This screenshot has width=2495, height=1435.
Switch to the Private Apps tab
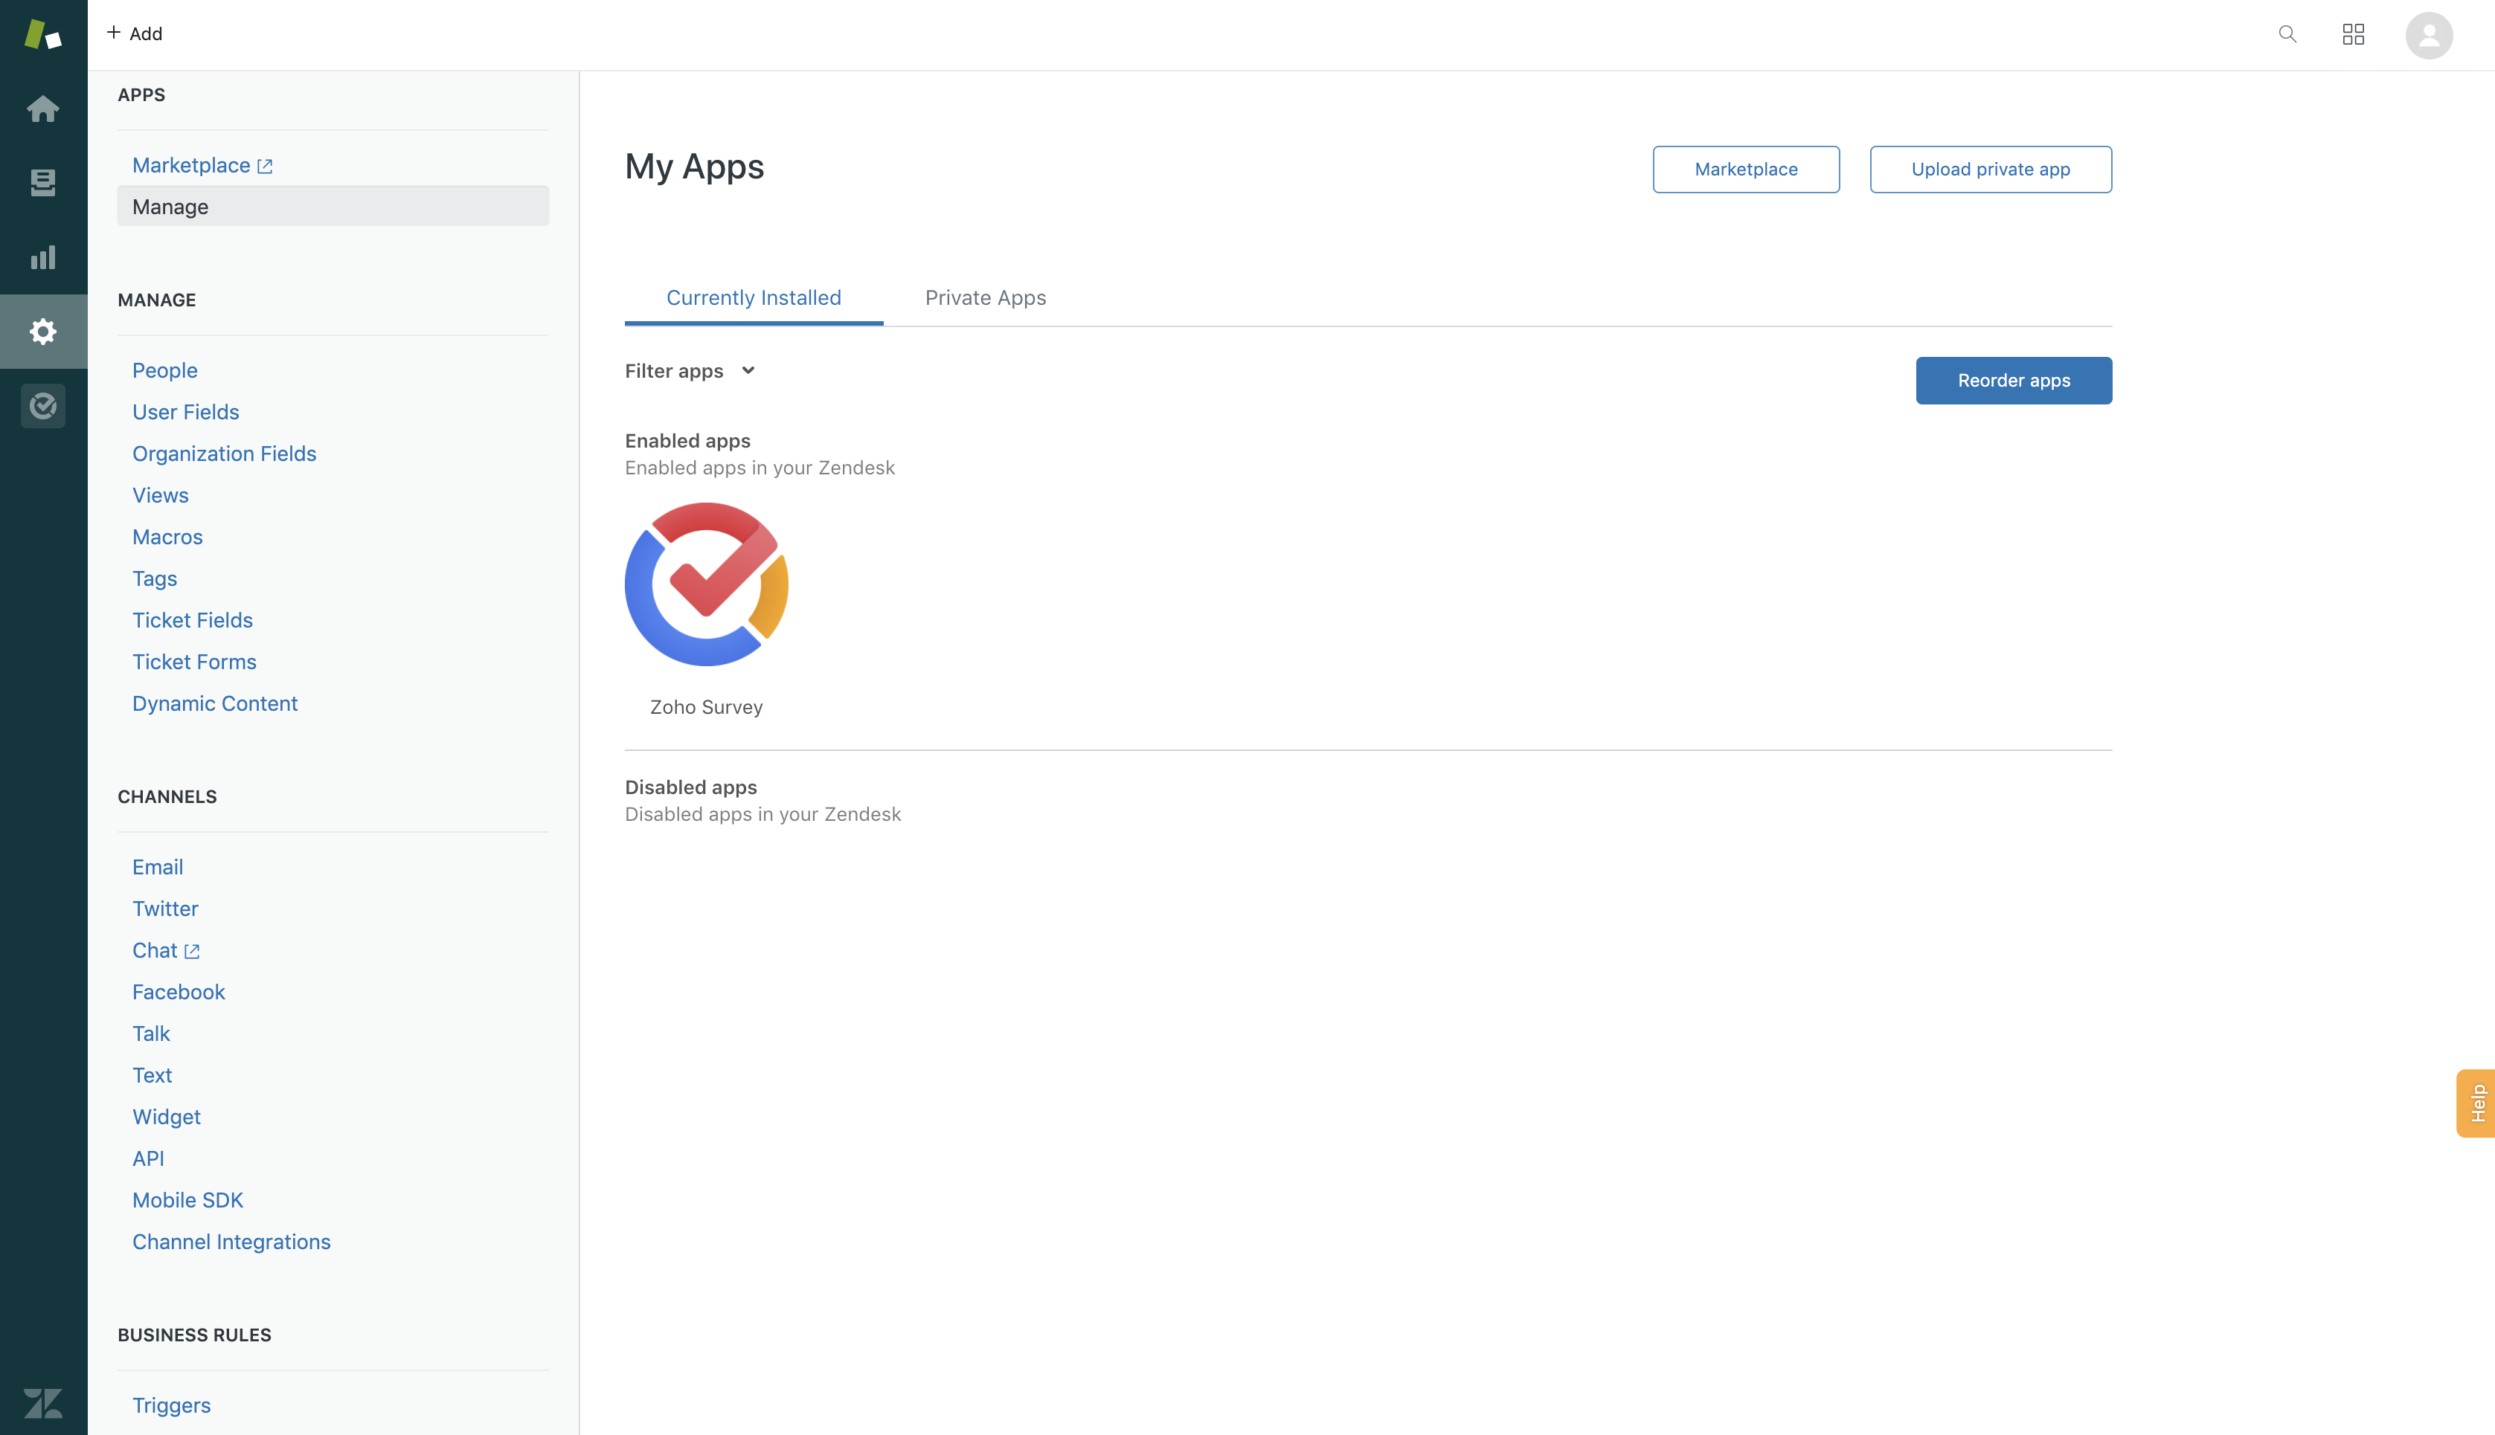pyautogui.click(x=985, y=297)
